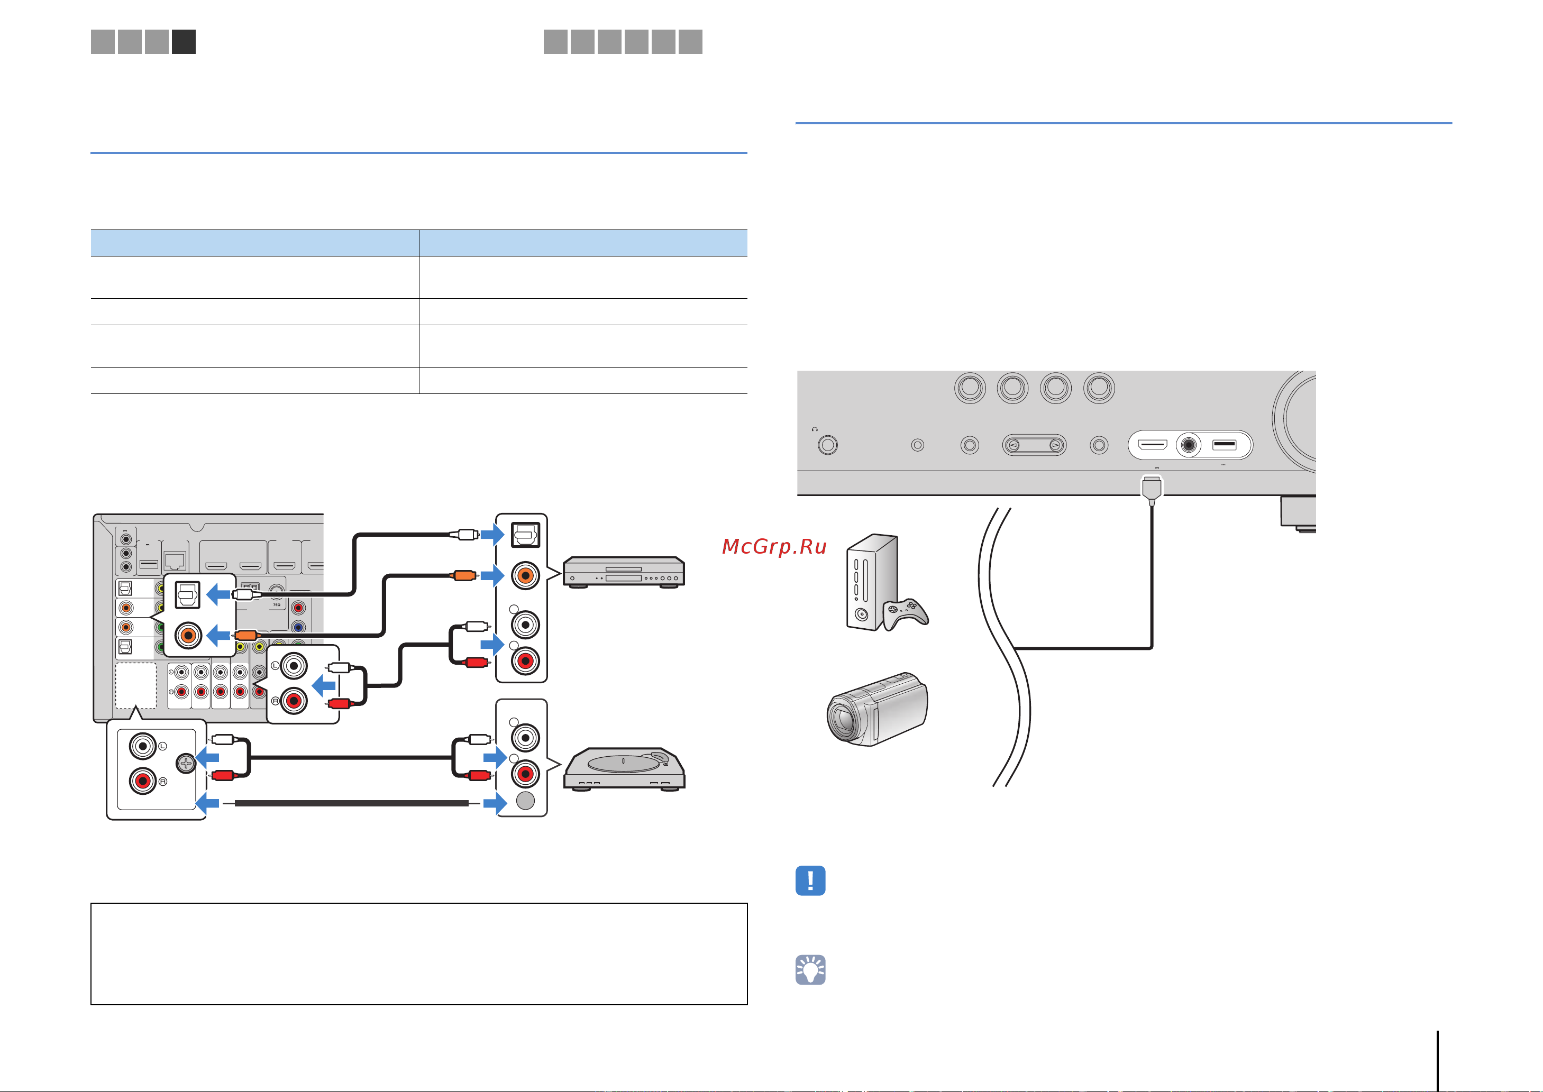This screenshot has height=1092, width=1543.
Task: Click the left-arrow button in the oval rocker
Action: click(x=1014, y=445)
